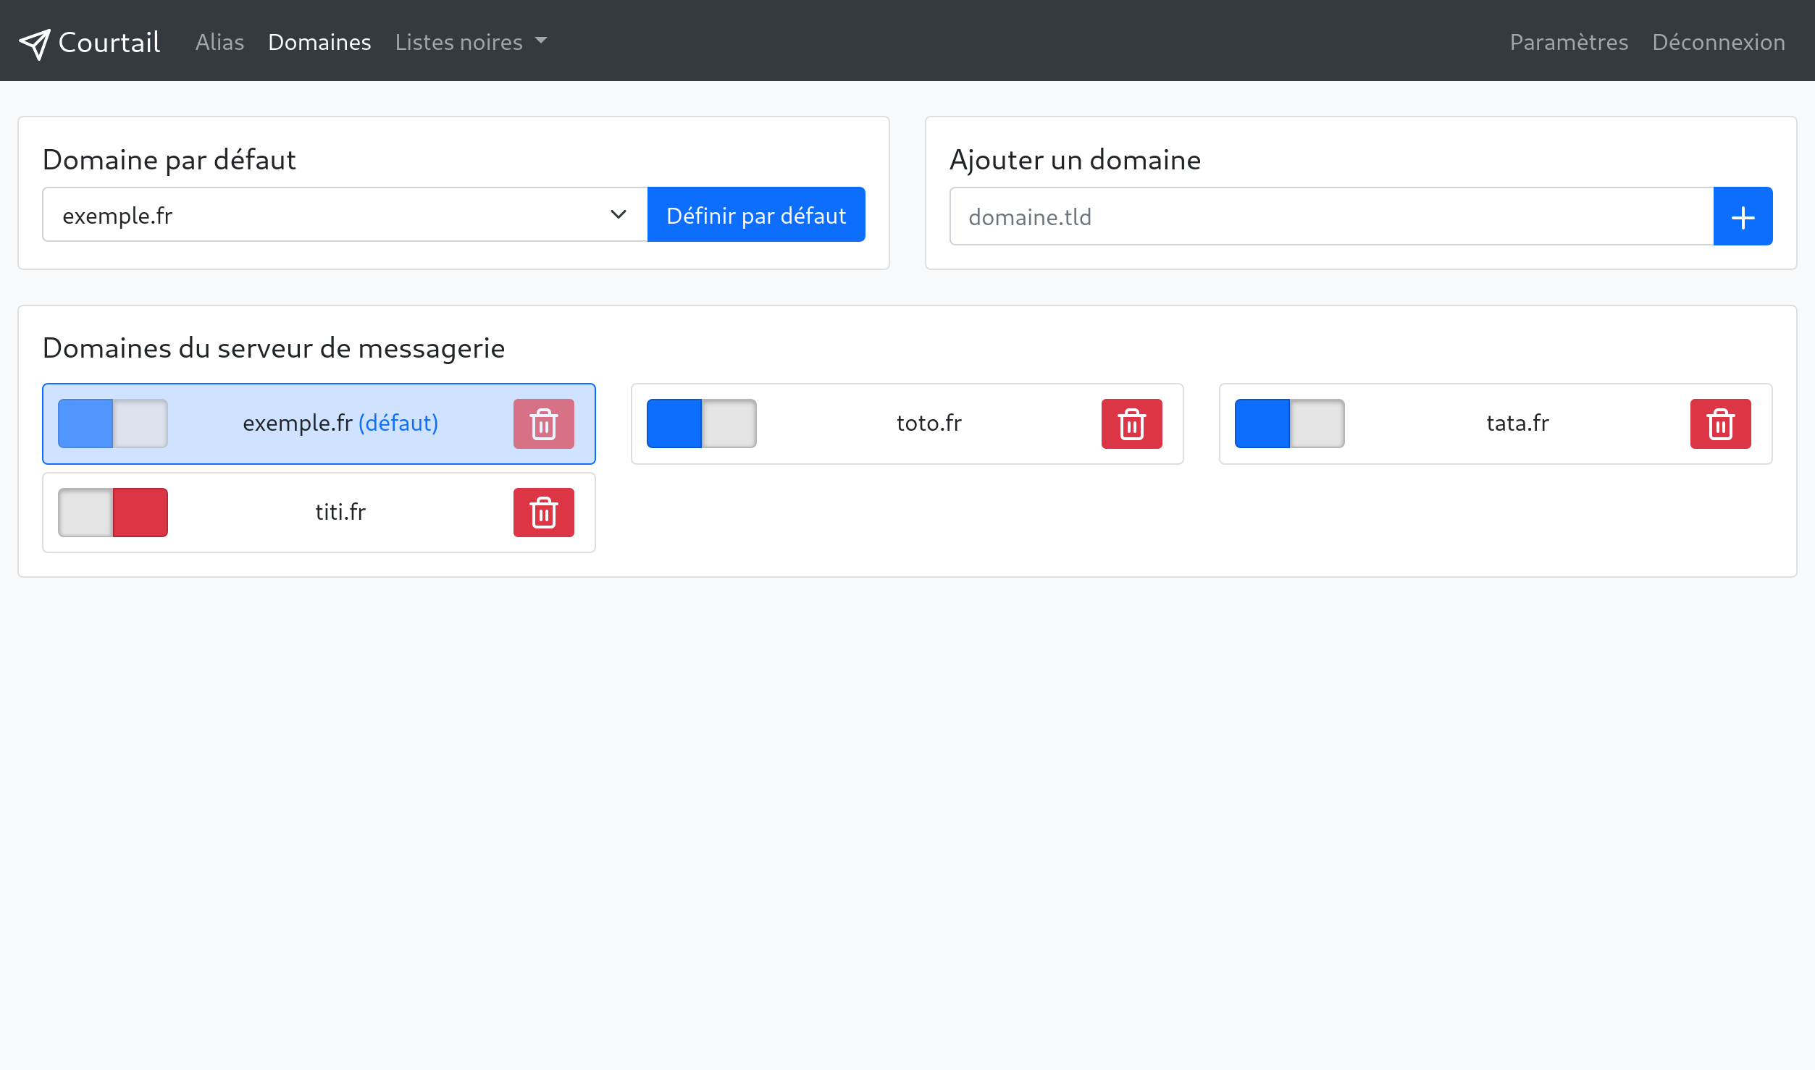Image resolution: width=1815 pixels, height=1070 pixels.
Task: Delete the toto.fr domain
Action: 1131,424
